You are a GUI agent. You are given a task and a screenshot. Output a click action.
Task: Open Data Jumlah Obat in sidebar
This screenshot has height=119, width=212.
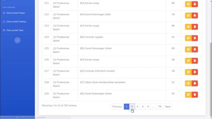pos(13,30)
